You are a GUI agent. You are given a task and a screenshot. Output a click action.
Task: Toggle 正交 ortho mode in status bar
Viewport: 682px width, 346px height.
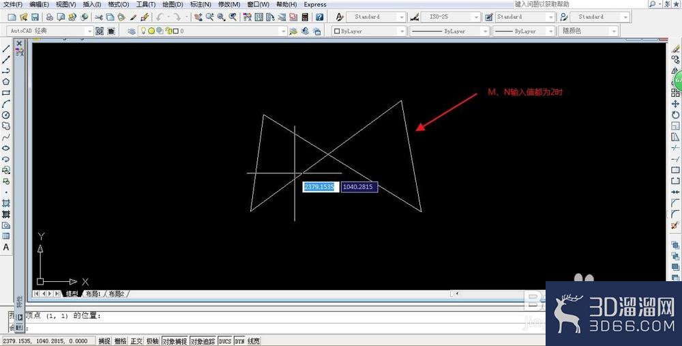pos(136,341)
